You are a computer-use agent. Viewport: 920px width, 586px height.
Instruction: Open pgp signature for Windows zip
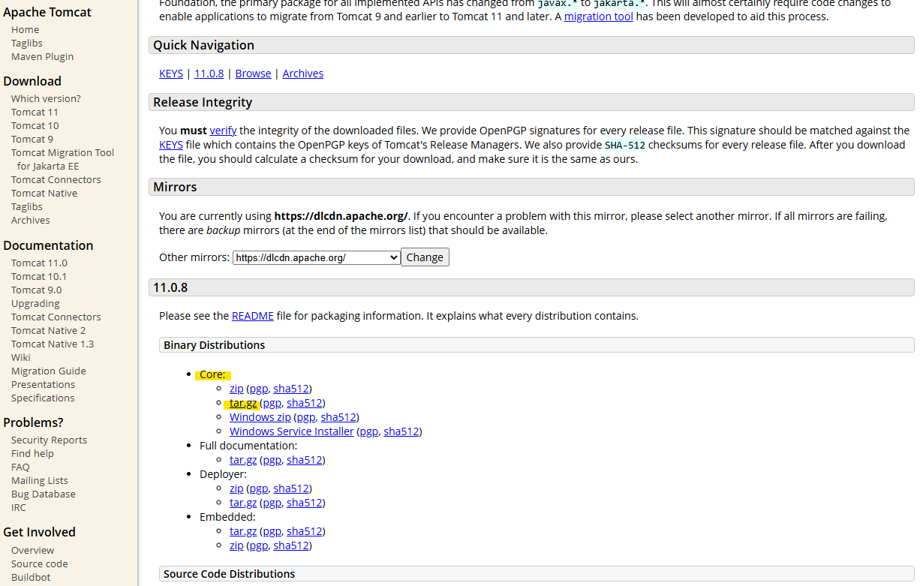(x=305, y=417)
